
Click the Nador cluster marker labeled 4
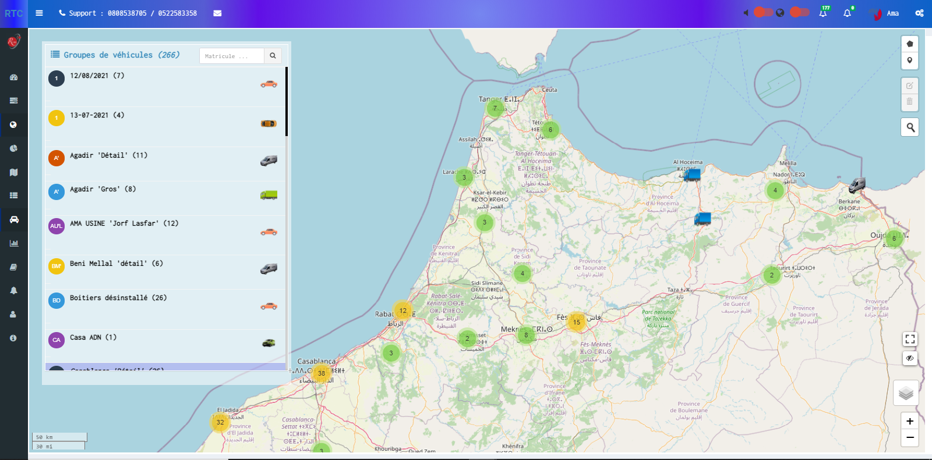pos(775,190)
